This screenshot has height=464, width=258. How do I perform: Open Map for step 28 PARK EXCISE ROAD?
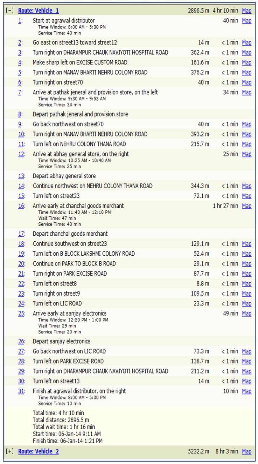[x=246, y=361]
